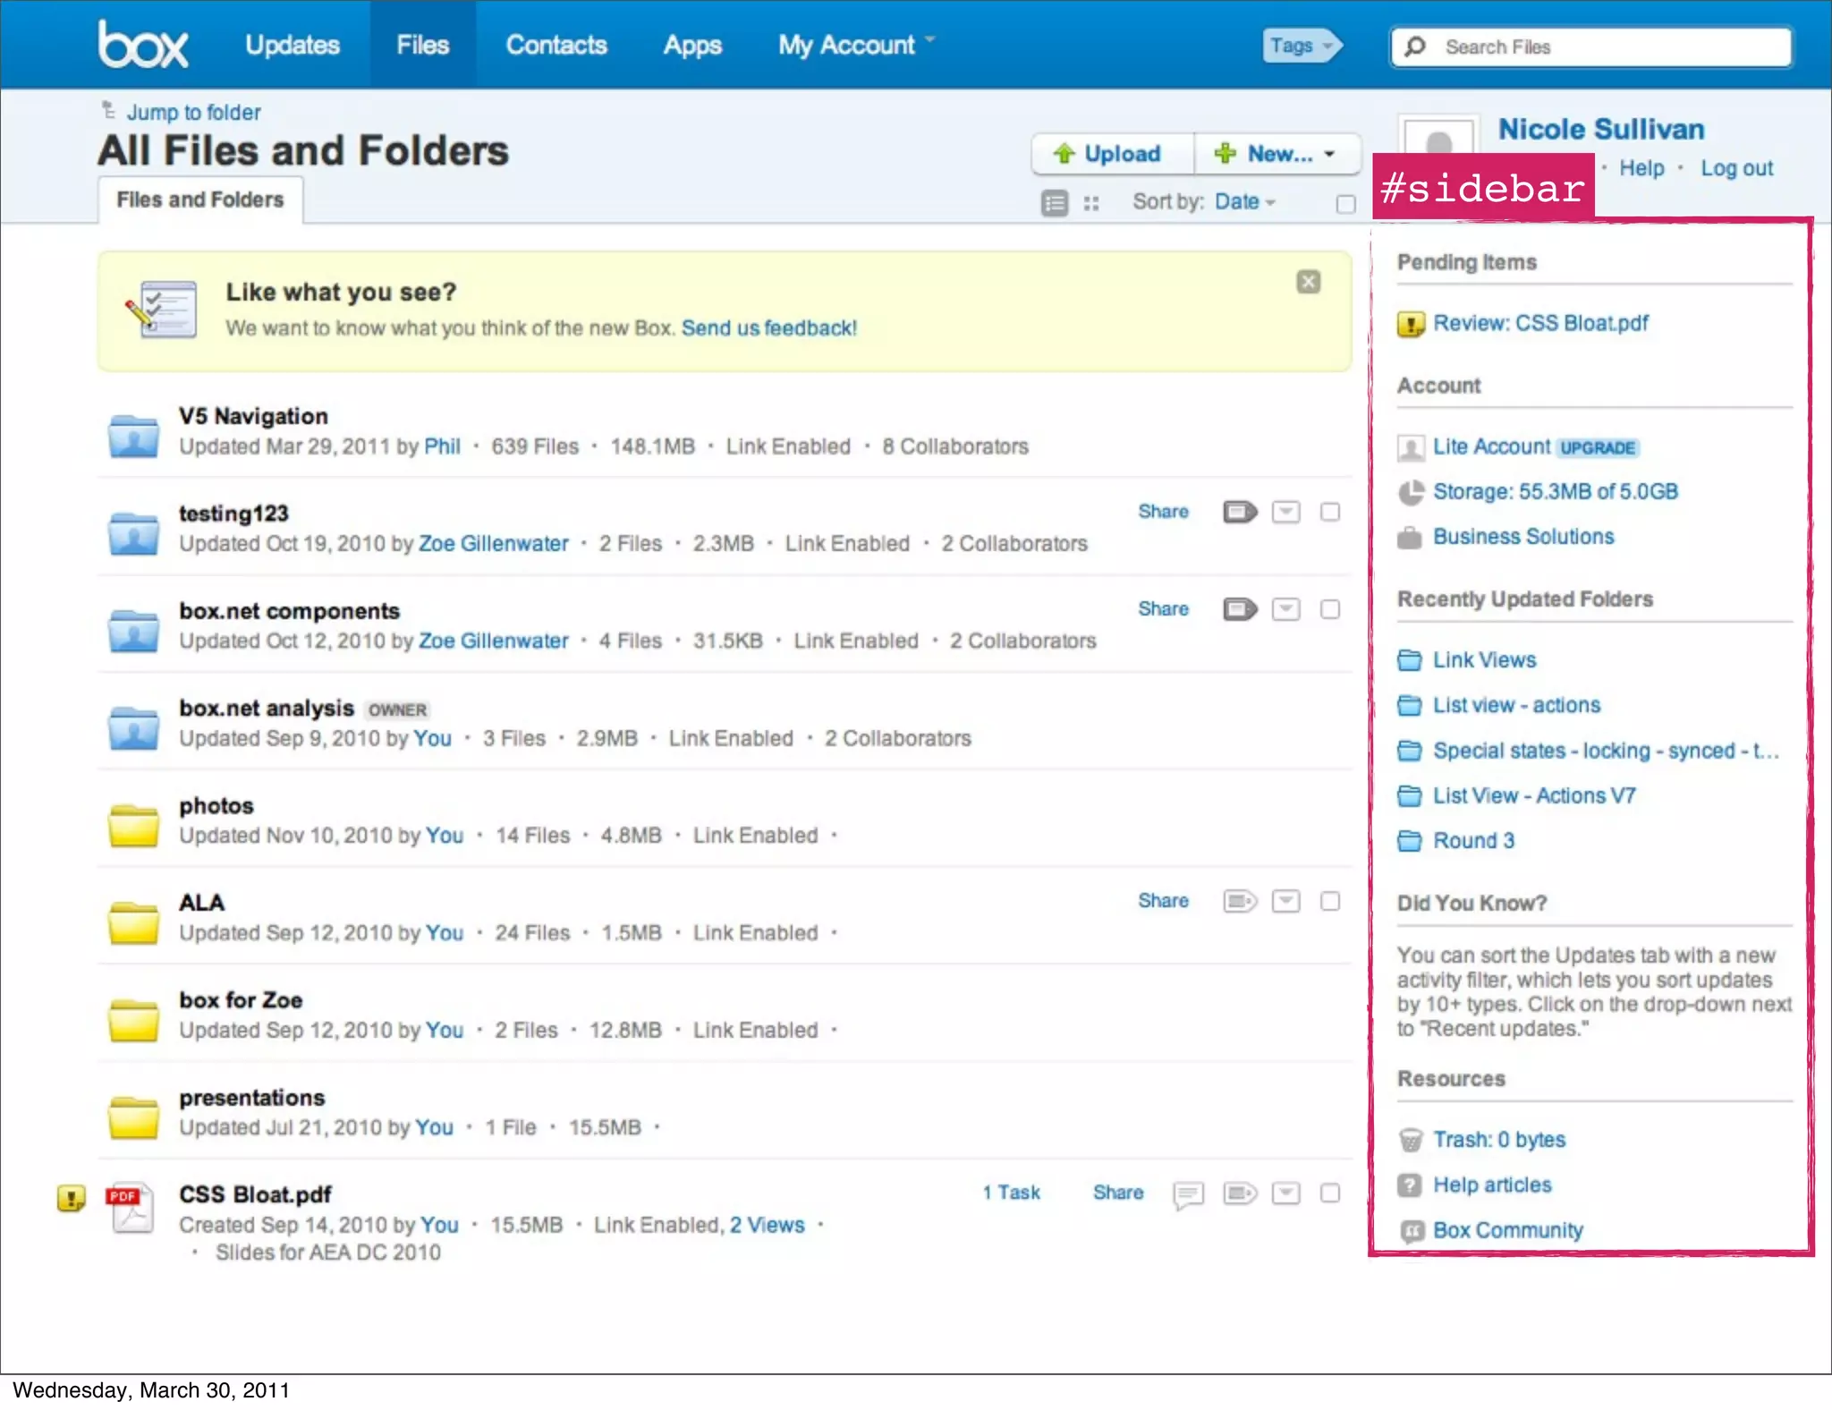
Task: Check the box for testing123 folder
Action: pos(1330,512)
